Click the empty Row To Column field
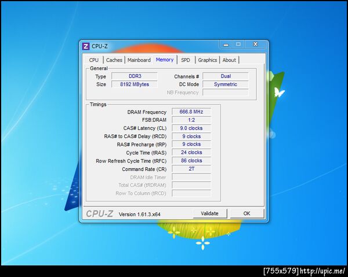 pyautogui.click(x=191, y=193)
